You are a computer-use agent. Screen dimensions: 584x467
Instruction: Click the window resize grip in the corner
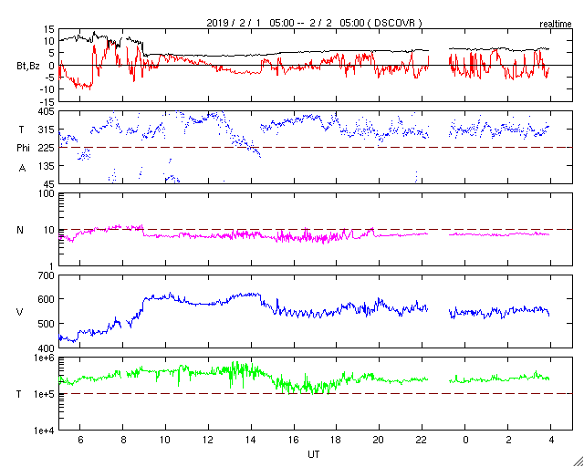578,461
